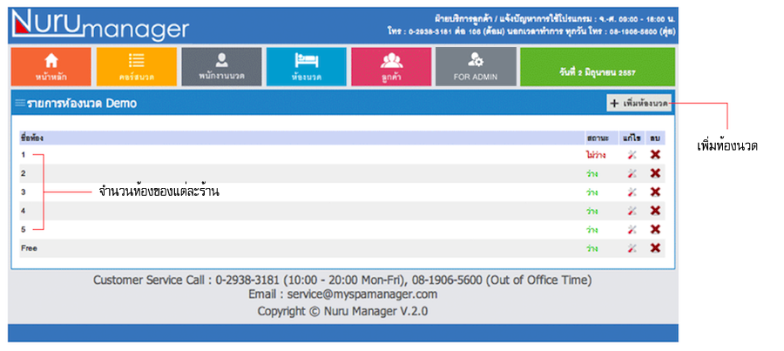Click the ไม่ว่าง status of room 1
This screenshot has height=351, width=784.
[594, 155]
